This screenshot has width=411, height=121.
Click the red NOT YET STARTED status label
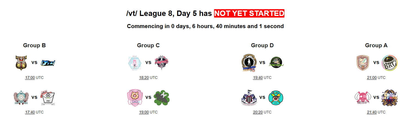249,13
